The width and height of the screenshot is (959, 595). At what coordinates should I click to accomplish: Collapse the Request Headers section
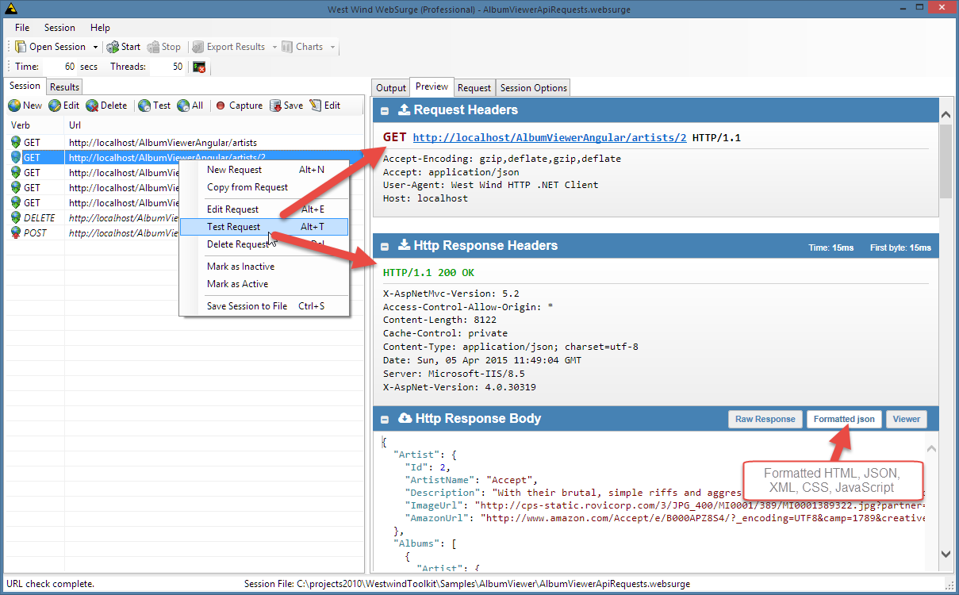[x=385, y=111]
